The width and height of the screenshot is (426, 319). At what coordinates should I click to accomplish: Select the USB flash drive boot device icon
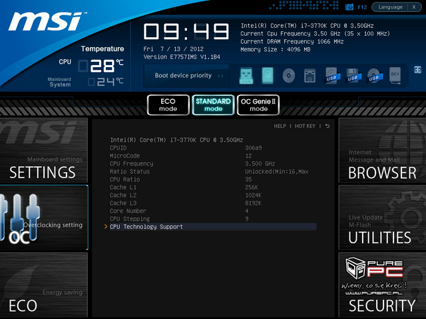[x=246, y=76]
